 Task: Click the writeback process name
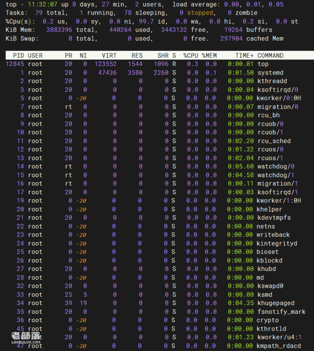pos(273,235)
